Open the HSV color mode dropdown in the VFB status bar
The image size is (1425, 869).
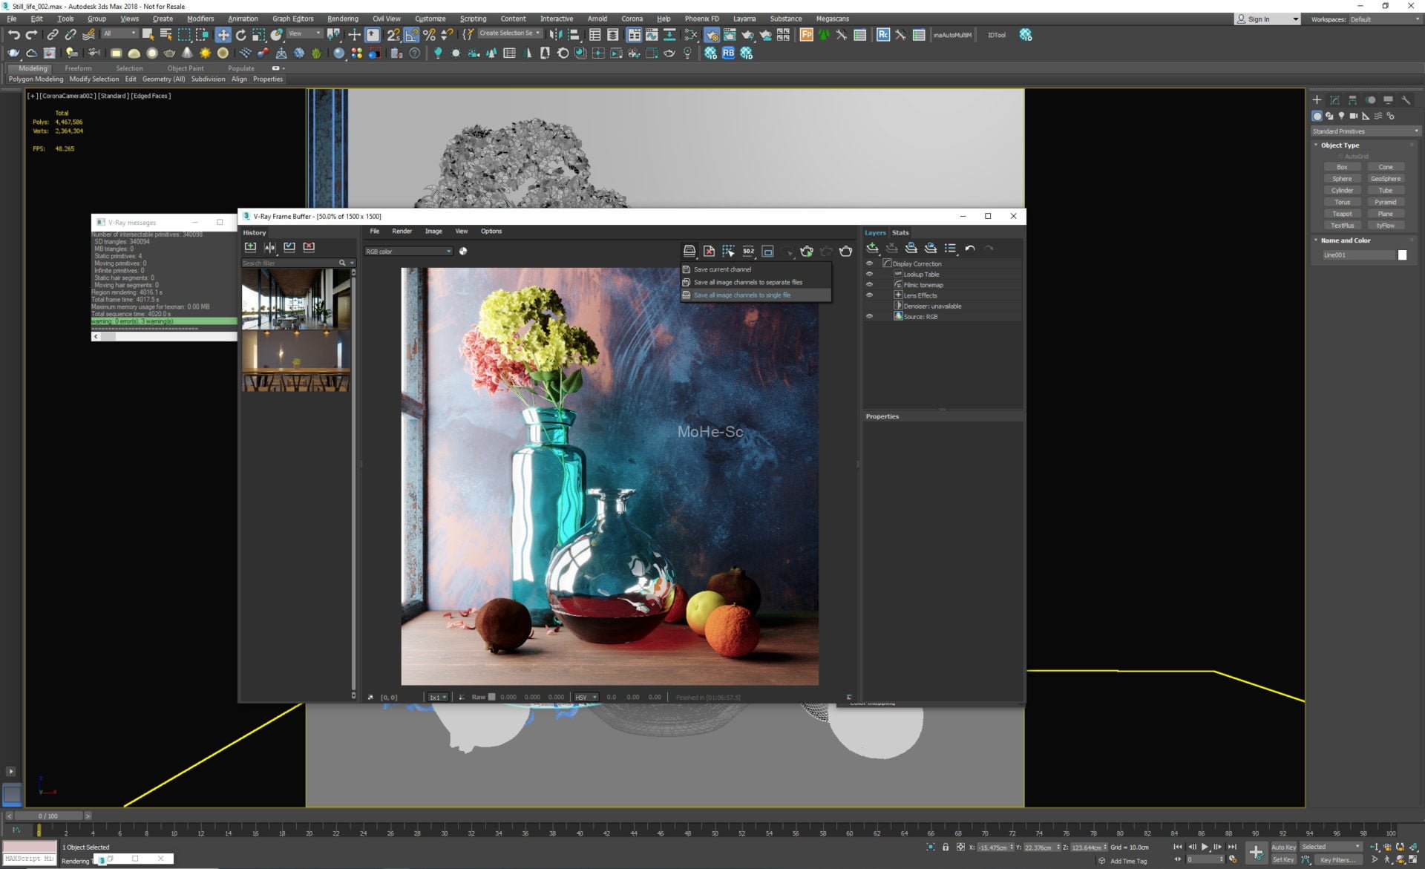[586, 697]
